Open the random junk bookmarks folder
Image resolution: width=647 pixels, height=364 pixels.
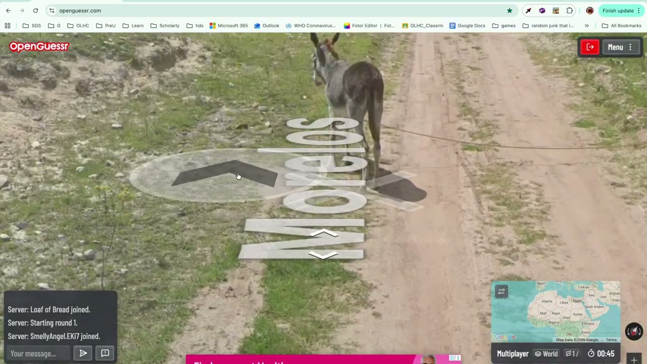click(548, 26)
